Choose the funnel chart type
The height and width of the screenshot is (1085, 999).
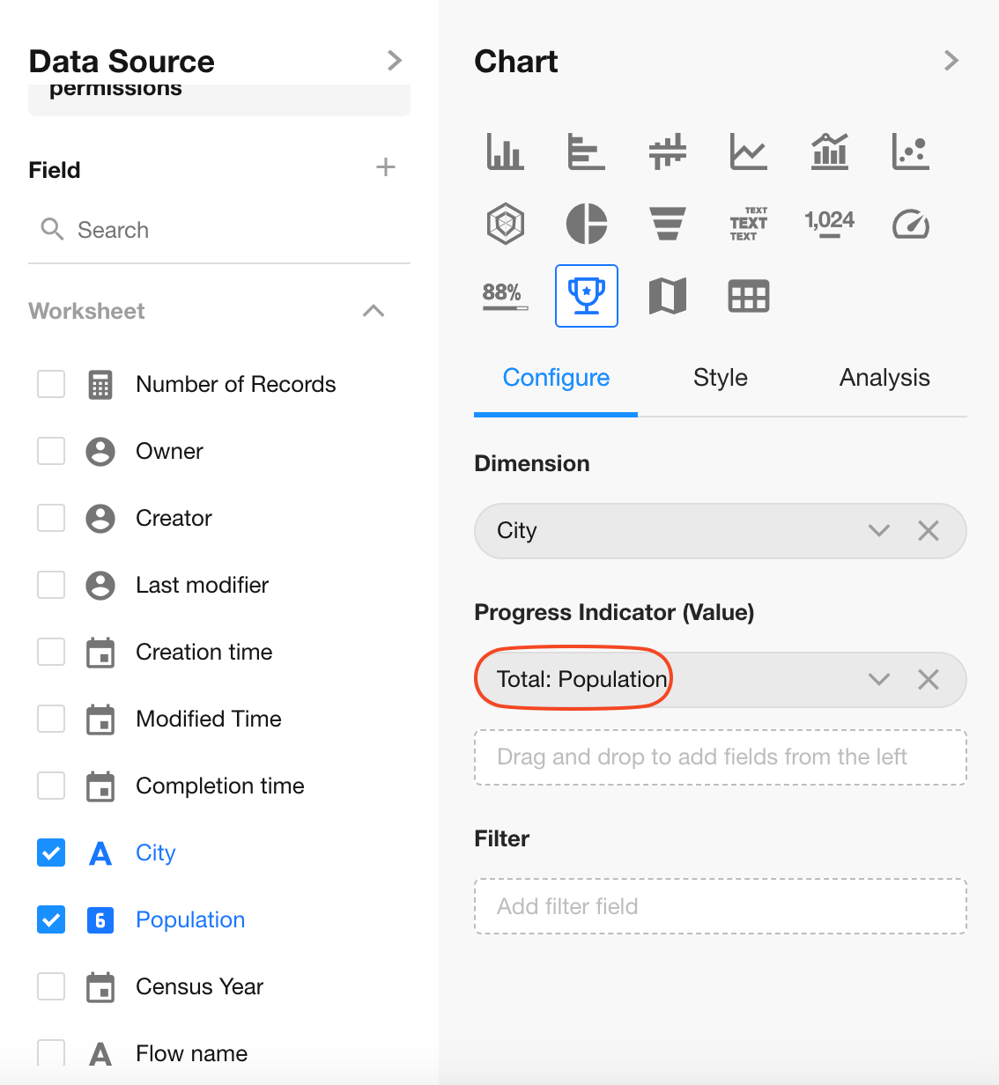click(667, 224)
